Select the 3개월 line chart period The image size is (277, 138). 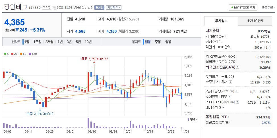[x=49, y=42]
